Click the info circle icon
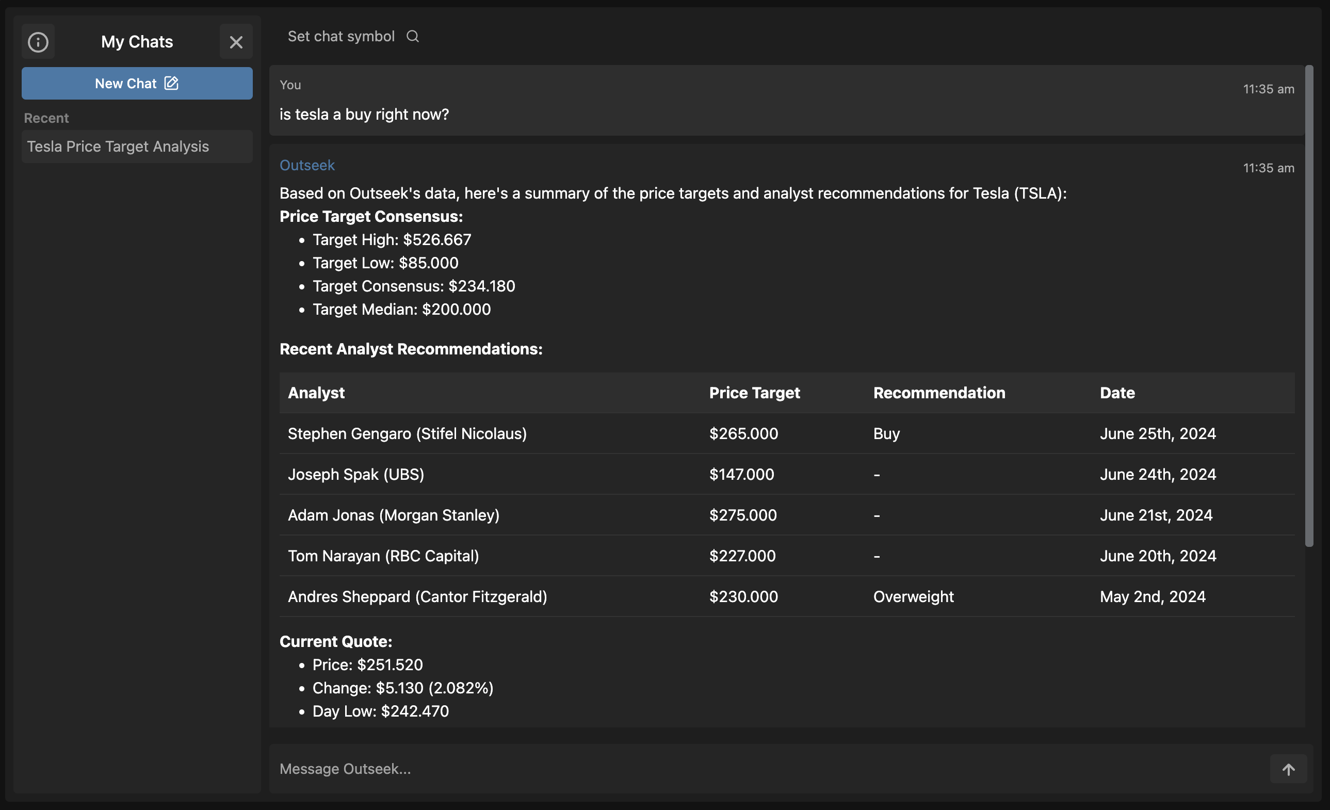The height and width of the screenshot is (810, 1330). click(x=38, y=42)
